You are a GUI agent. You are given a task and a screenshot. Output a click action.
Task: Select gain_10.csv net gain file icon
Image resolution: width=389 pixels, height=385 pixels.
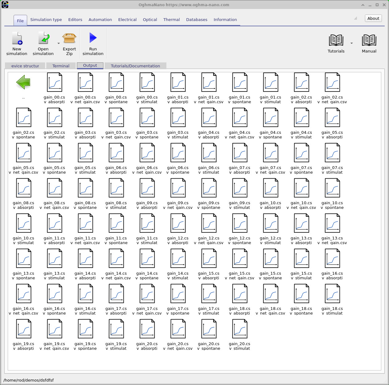pos(301,188)
